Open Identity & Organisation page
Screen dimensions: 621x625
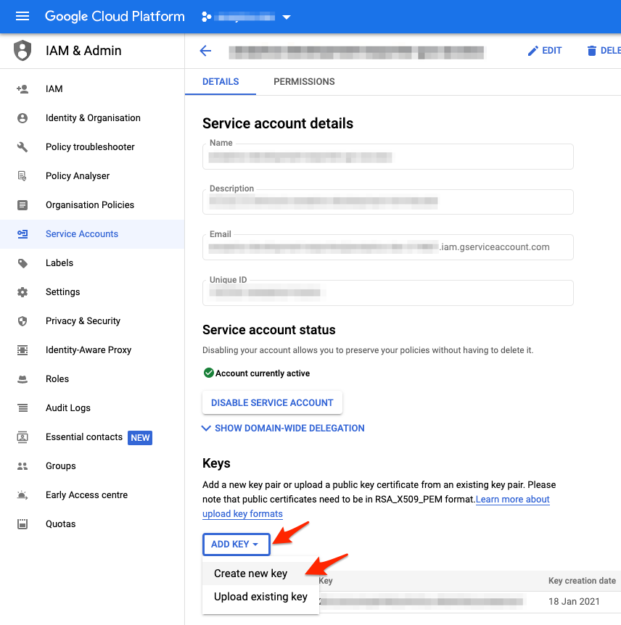point(92,118)
